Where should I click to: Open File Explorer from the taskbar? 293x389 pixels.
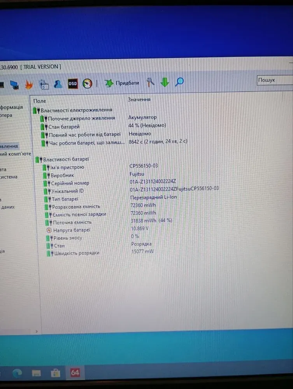tap(37, 373)
